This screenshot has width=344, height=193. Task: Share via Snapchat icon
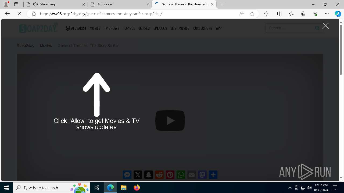tap(149, 175)
